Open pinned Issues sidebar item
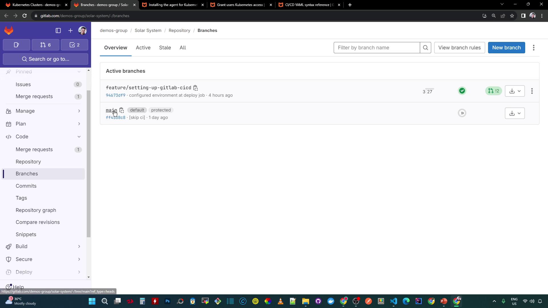Viewport: 548px width, 308px height. click(x=44, y=84)
